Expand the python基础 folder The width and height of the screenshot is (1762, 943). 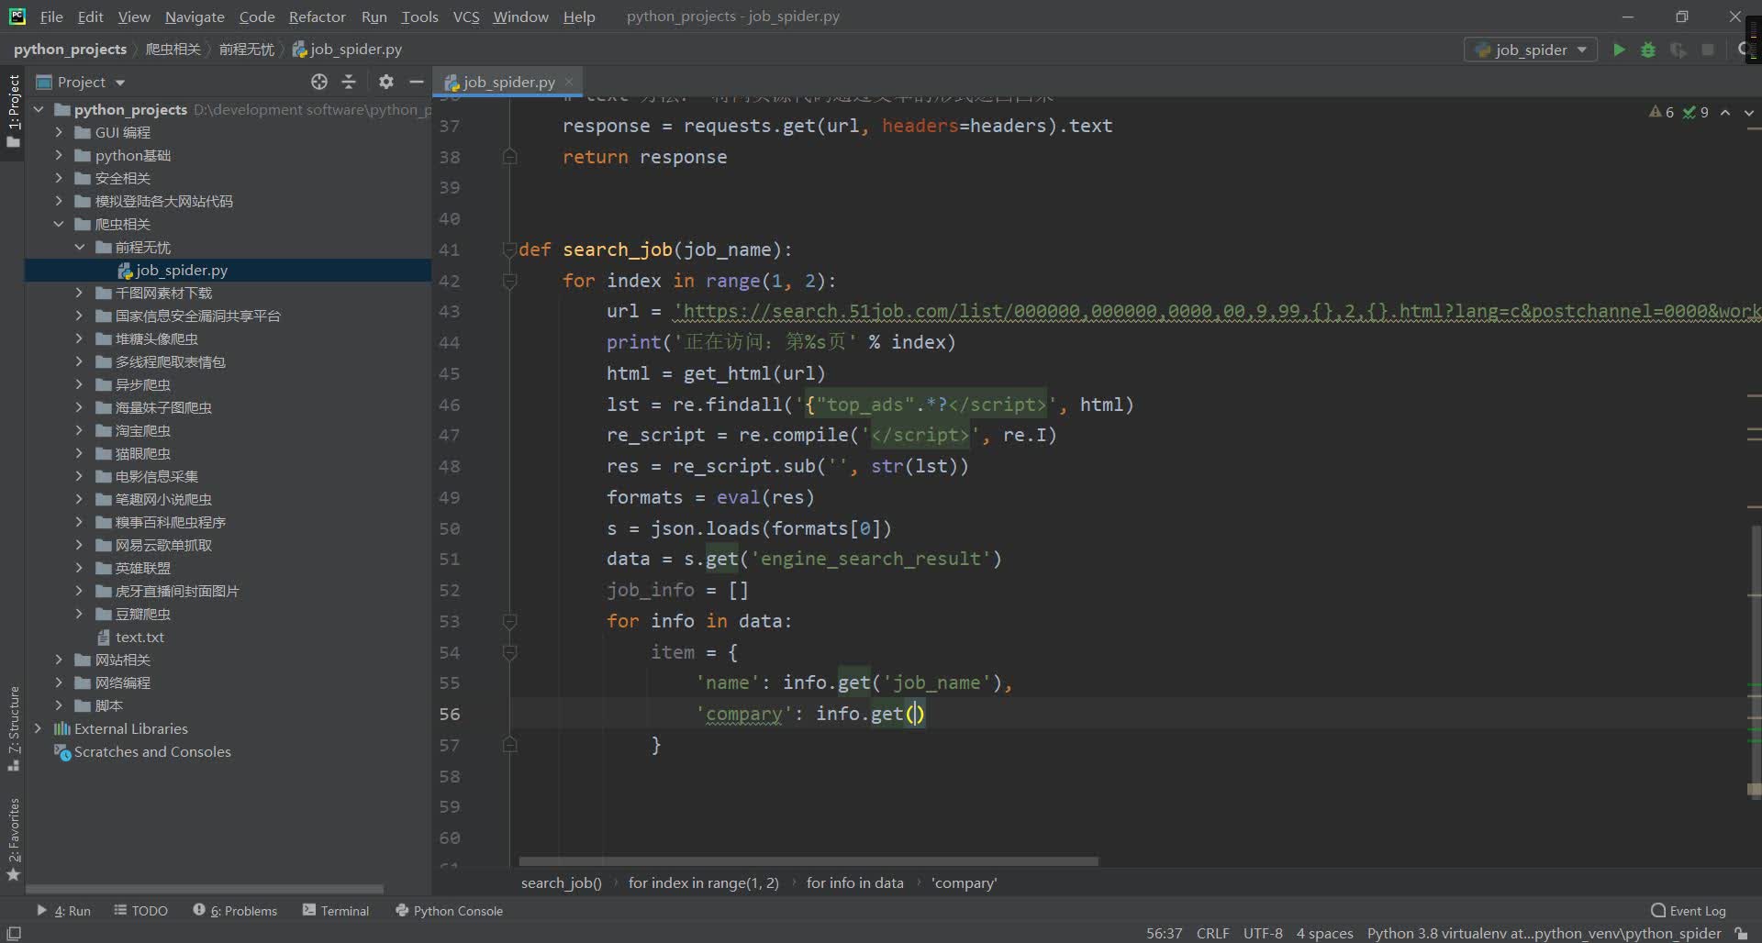click(59, 155)
